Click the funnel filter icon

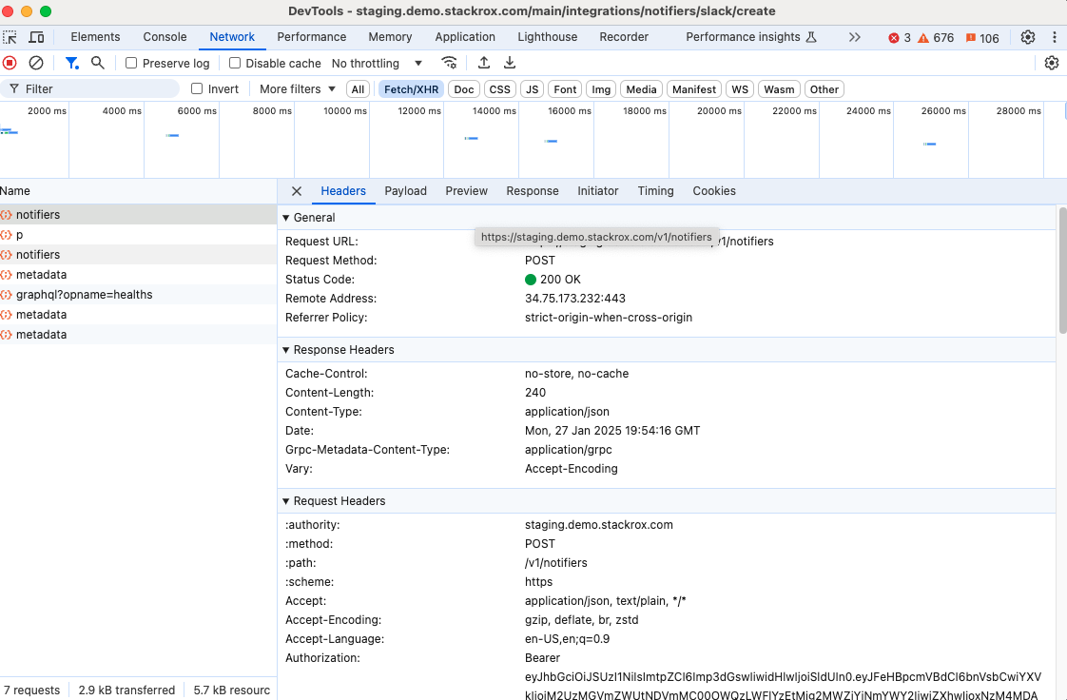coord(71,63)
